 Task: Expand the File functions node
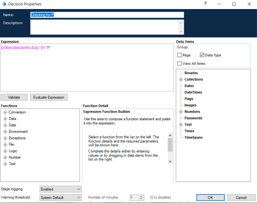pos(5,145)
